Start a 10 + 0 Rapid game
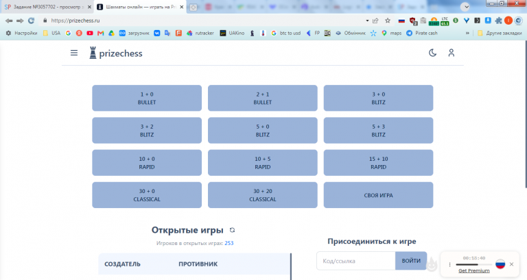This screenshot has height=280, width=527. pos(147,163)
